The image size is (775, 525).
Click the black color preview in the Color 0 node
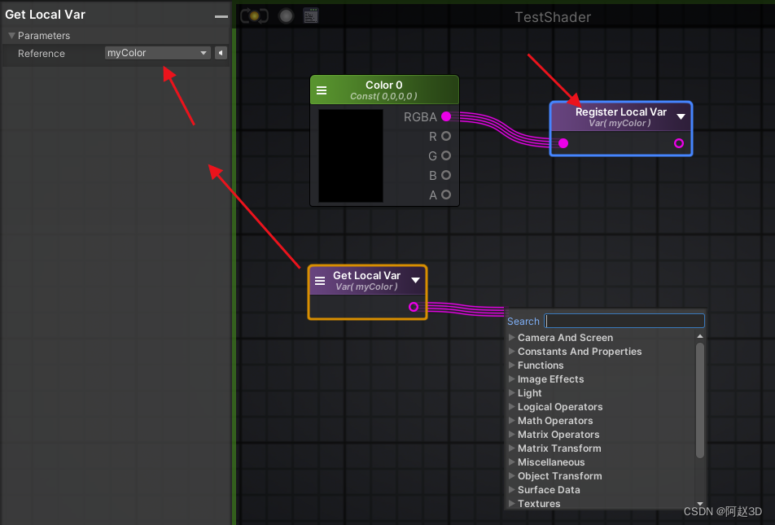pyautogui.click(x=351, y=155)
